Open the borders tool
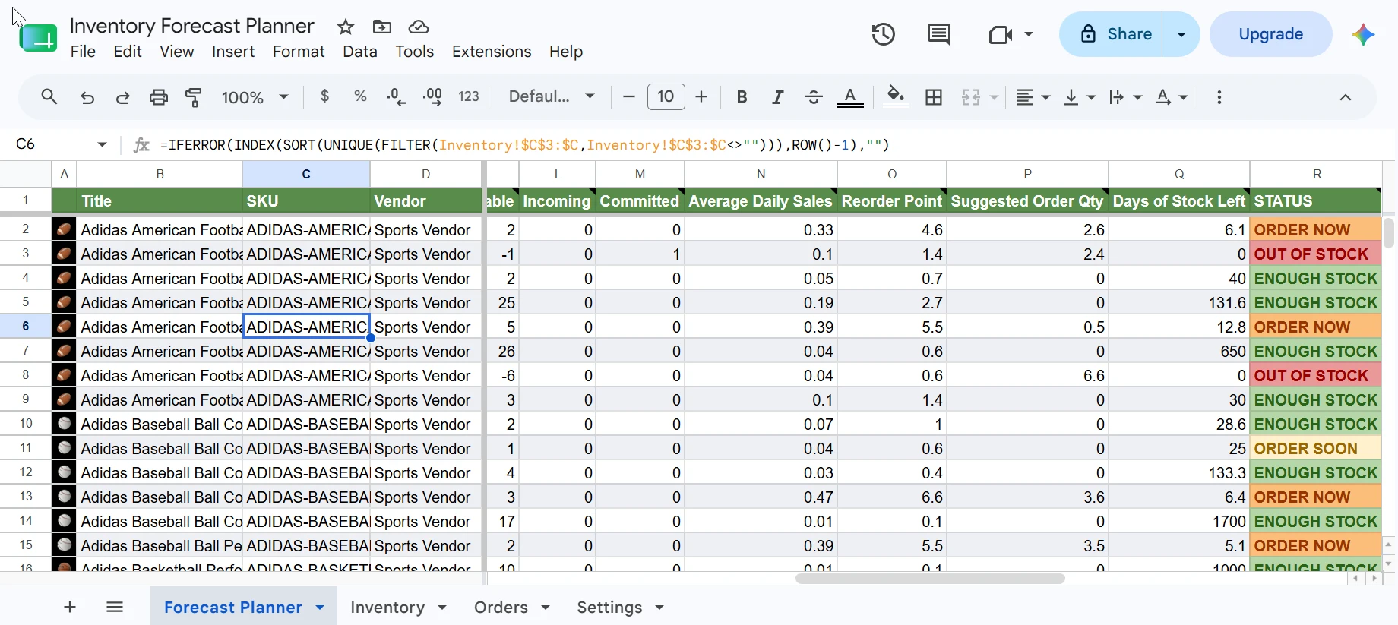The height and width of the screenshot is (625, 1398). coord(934,97)
